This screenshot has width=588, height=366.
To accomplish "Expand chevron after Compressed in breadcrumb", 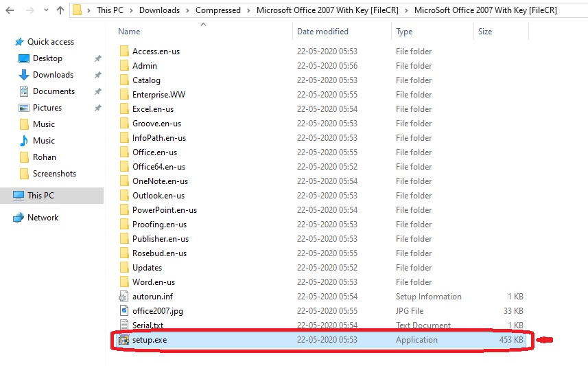I will [248, 10].
